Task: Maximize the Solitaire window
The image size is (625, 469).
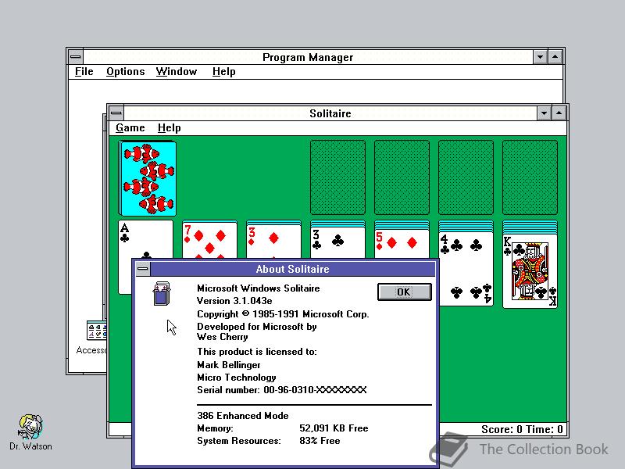Action: click(559, 113)
